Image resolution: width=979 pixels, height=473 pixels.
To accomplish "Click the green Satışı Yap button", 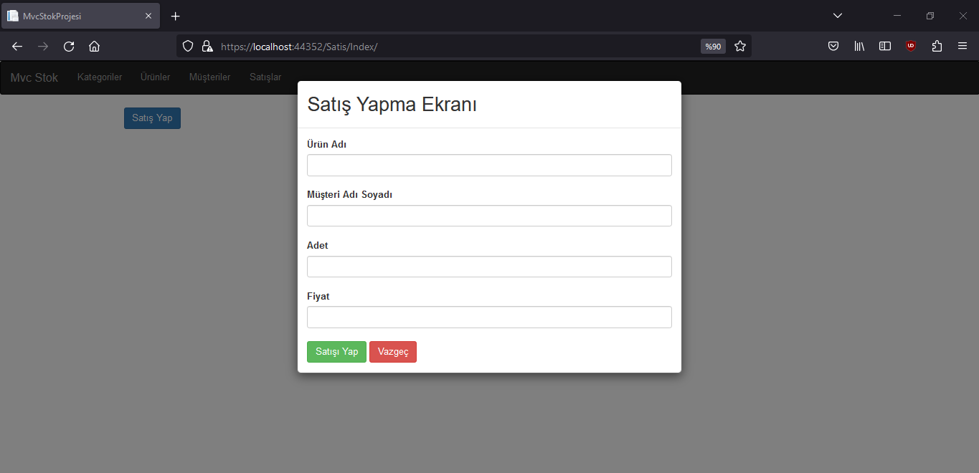I will click(x=336, y=351).
